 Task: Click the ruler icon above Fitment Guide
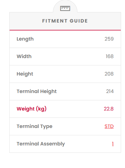tap(65, 8)
